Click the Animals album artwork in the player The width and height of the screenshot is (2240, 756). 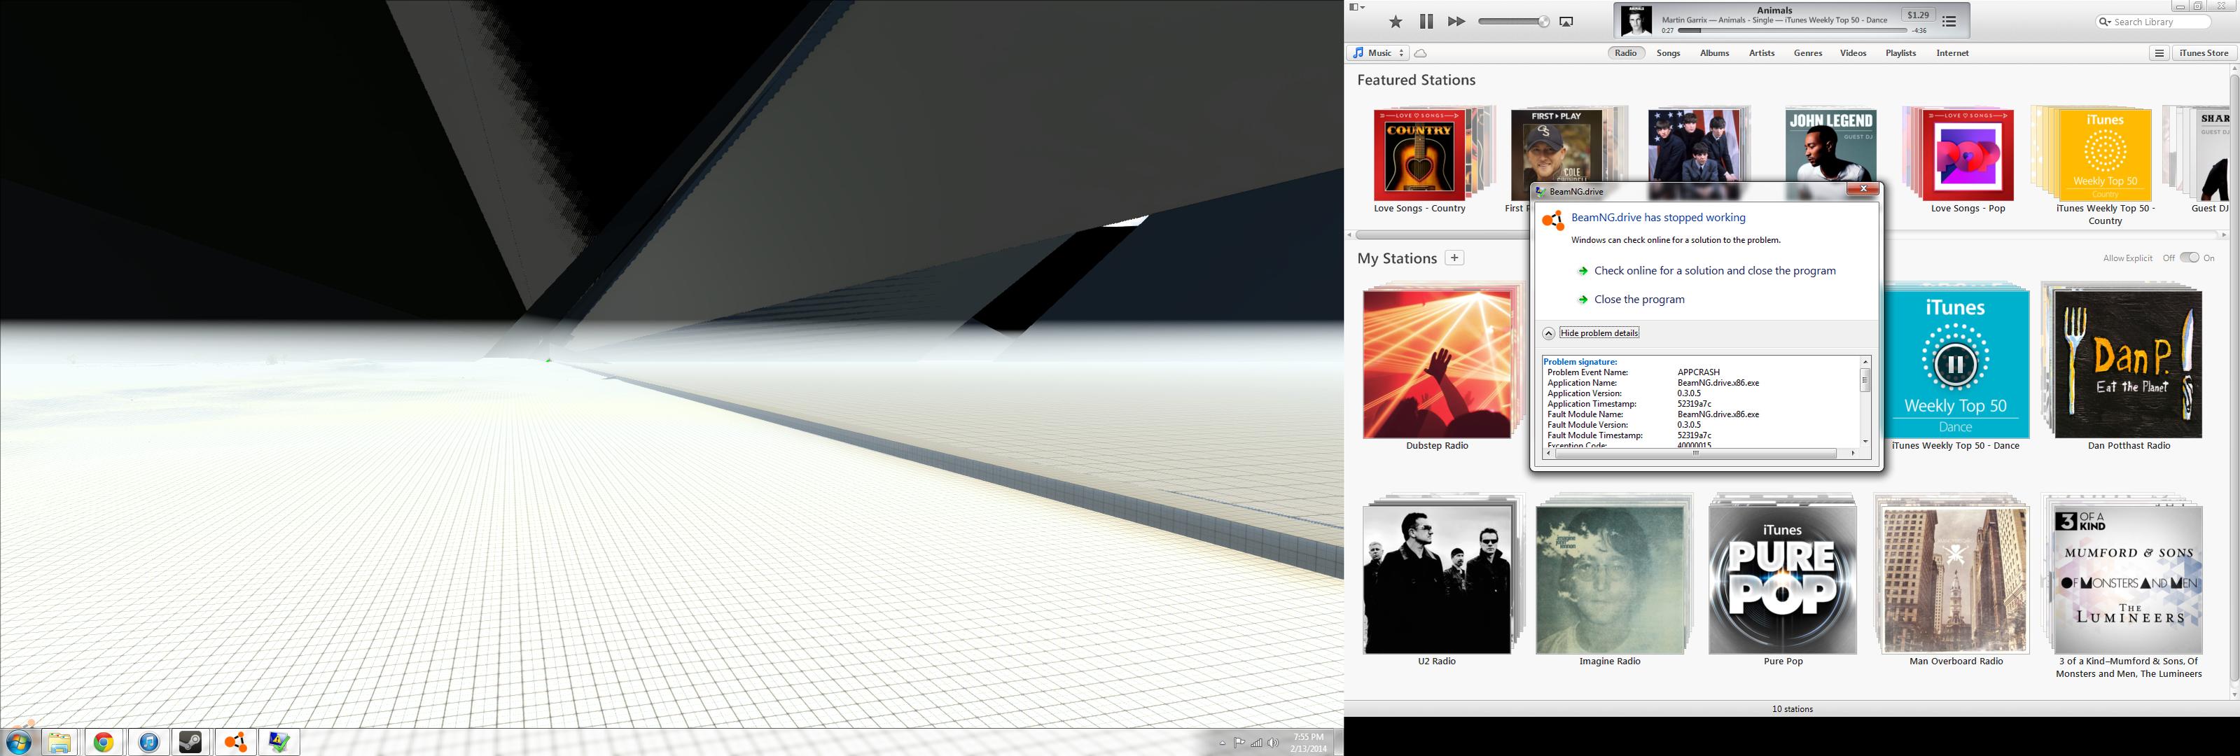[1636, 21]
